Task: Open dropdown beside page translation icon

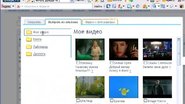Action: click(x=167, y=6)
